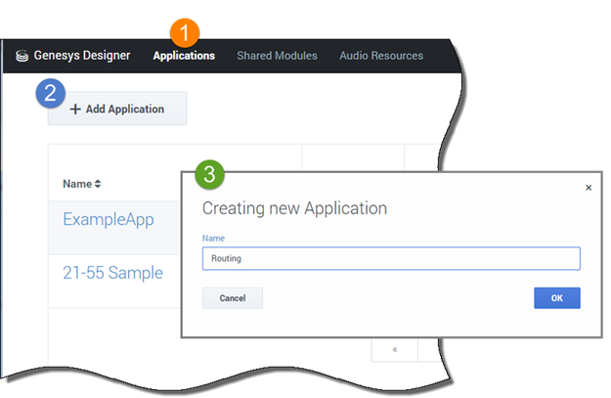Click the Genesys Designer logo icon

click(22, 56)
